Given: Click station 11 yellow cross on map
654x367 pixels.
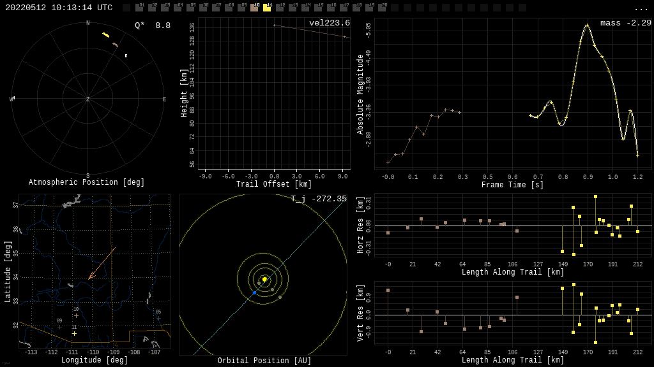Looking at the screenshot, I should [x=74, y=333].
